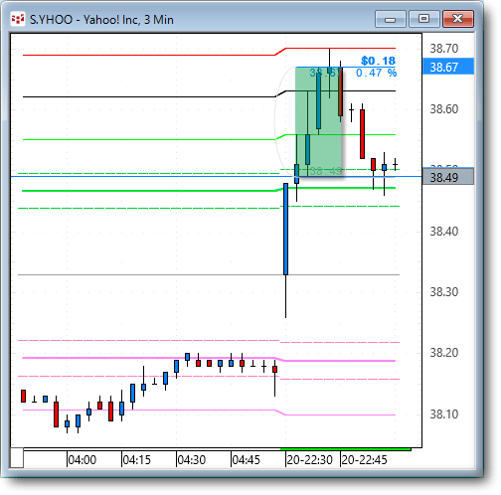Maximize the S.YHOO chart window
This screenshot has width=501, height=495.
pyautogui.click(x=424, y=19)
